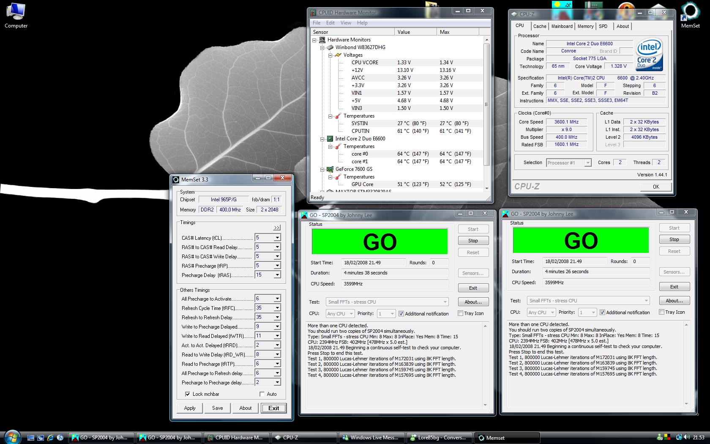
Task: Click the Core Speed value 3600.1 MHz in CPU-Z
Action: (566, 122)
